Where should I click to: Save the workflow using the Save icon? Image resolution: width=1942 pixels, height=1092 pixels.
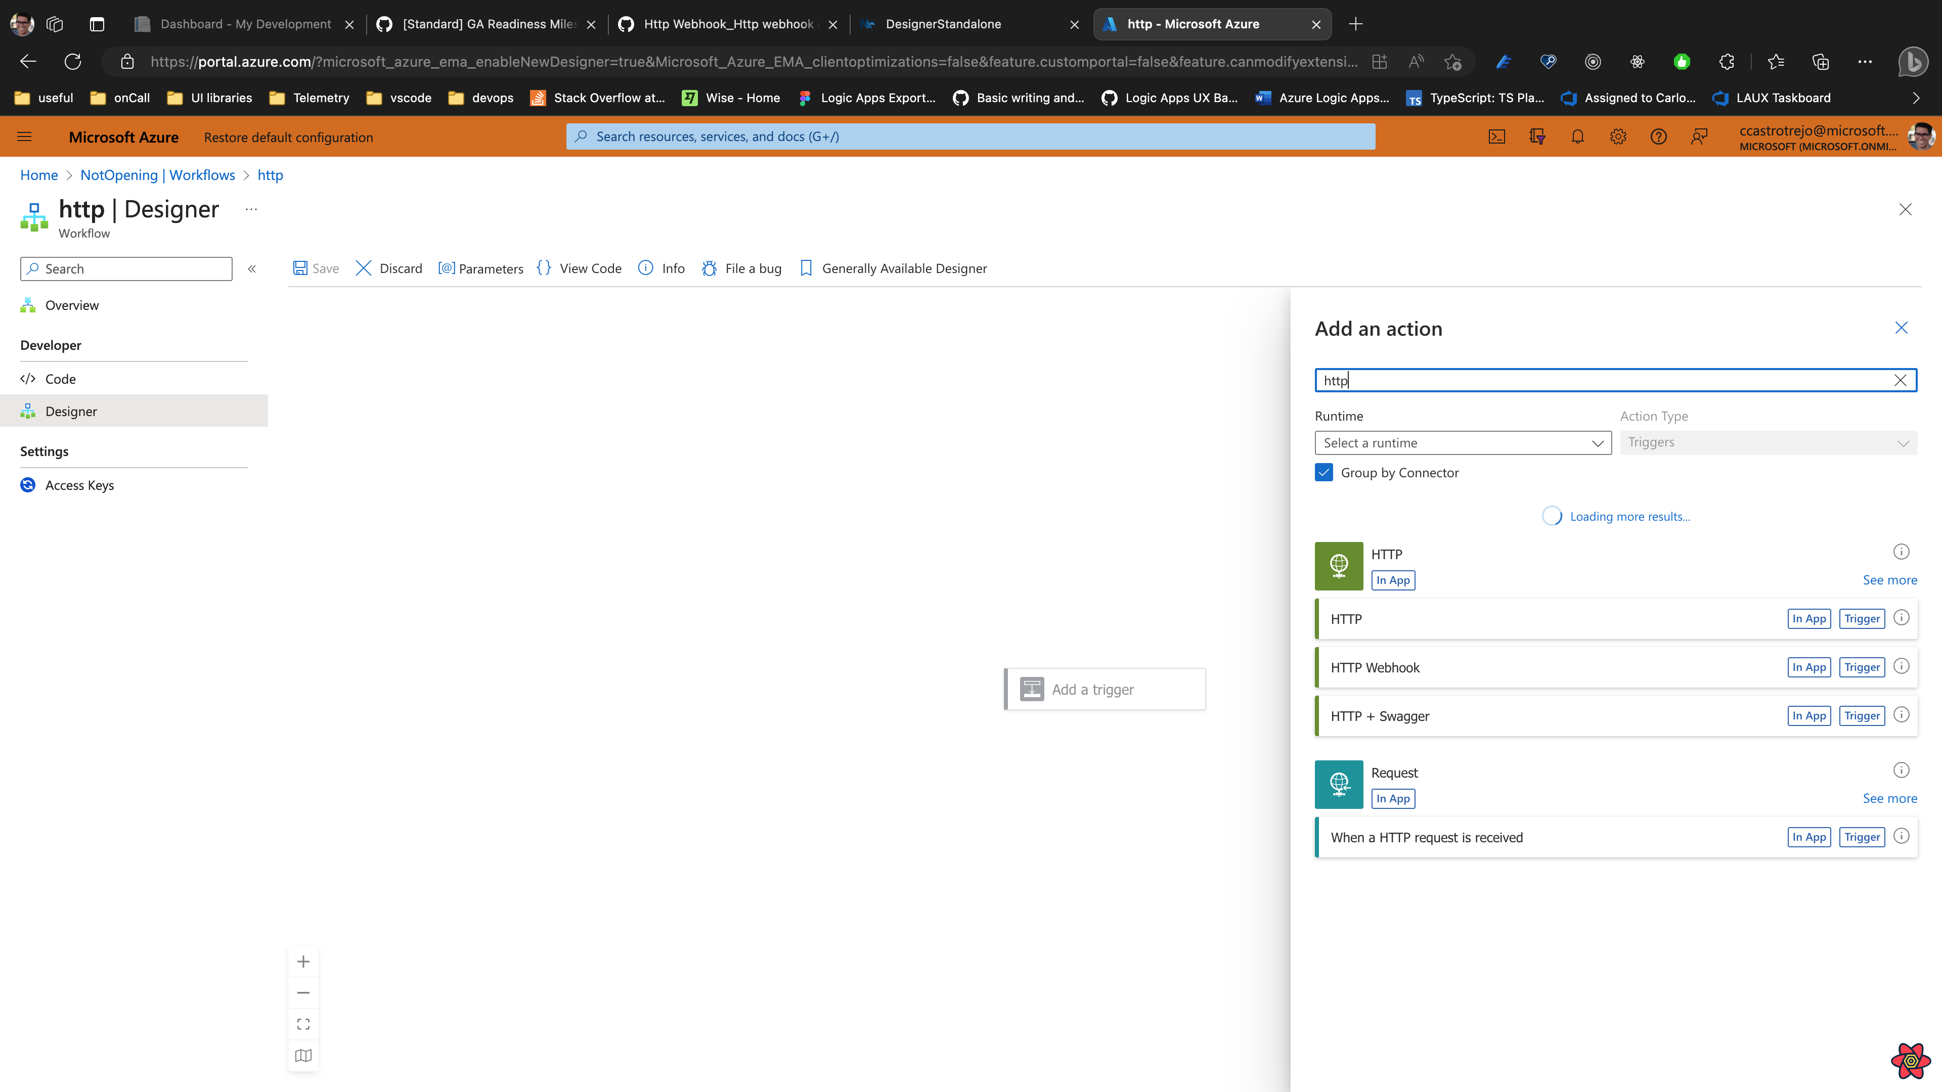tap(315, 268)
